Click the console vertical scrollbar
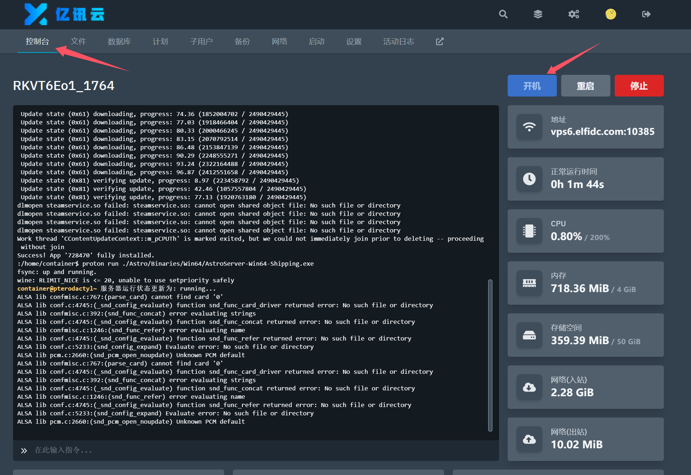Screen dimensions: 691x475 [490, 355]
